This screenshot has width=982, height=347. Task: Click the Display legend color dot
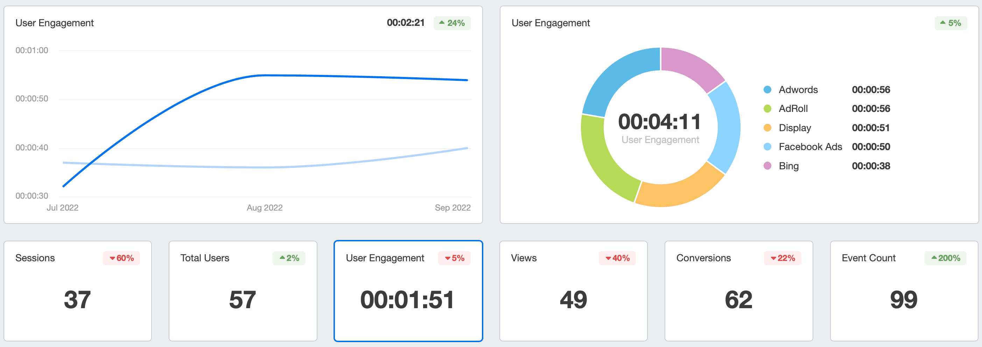[767, 128]
